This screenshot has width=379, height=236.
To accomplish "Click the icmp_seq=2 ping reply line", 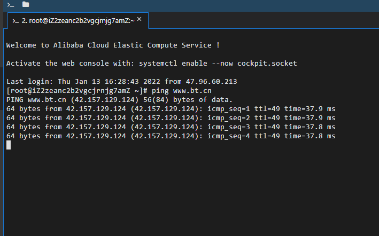I will [171, 118].
